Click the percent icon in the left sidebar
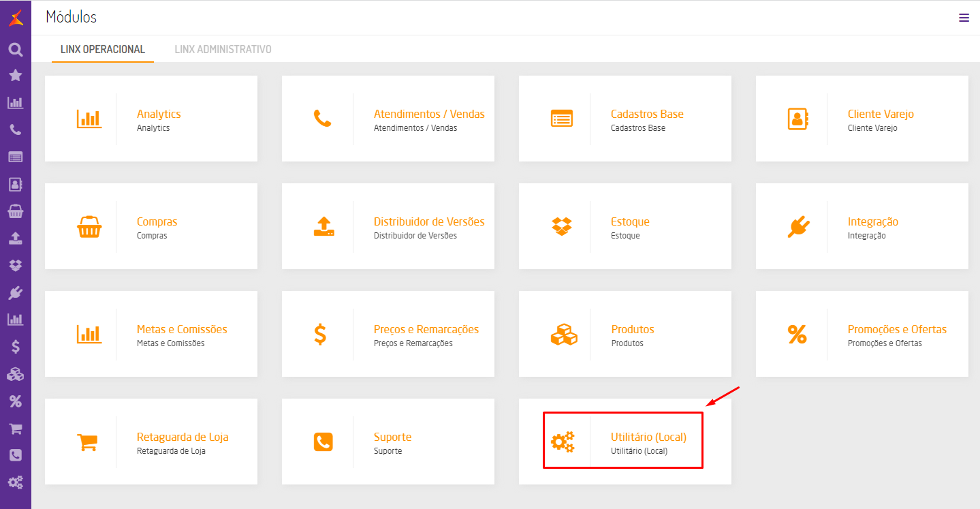Viewport: 980px width, 509px height. [15, 401]
